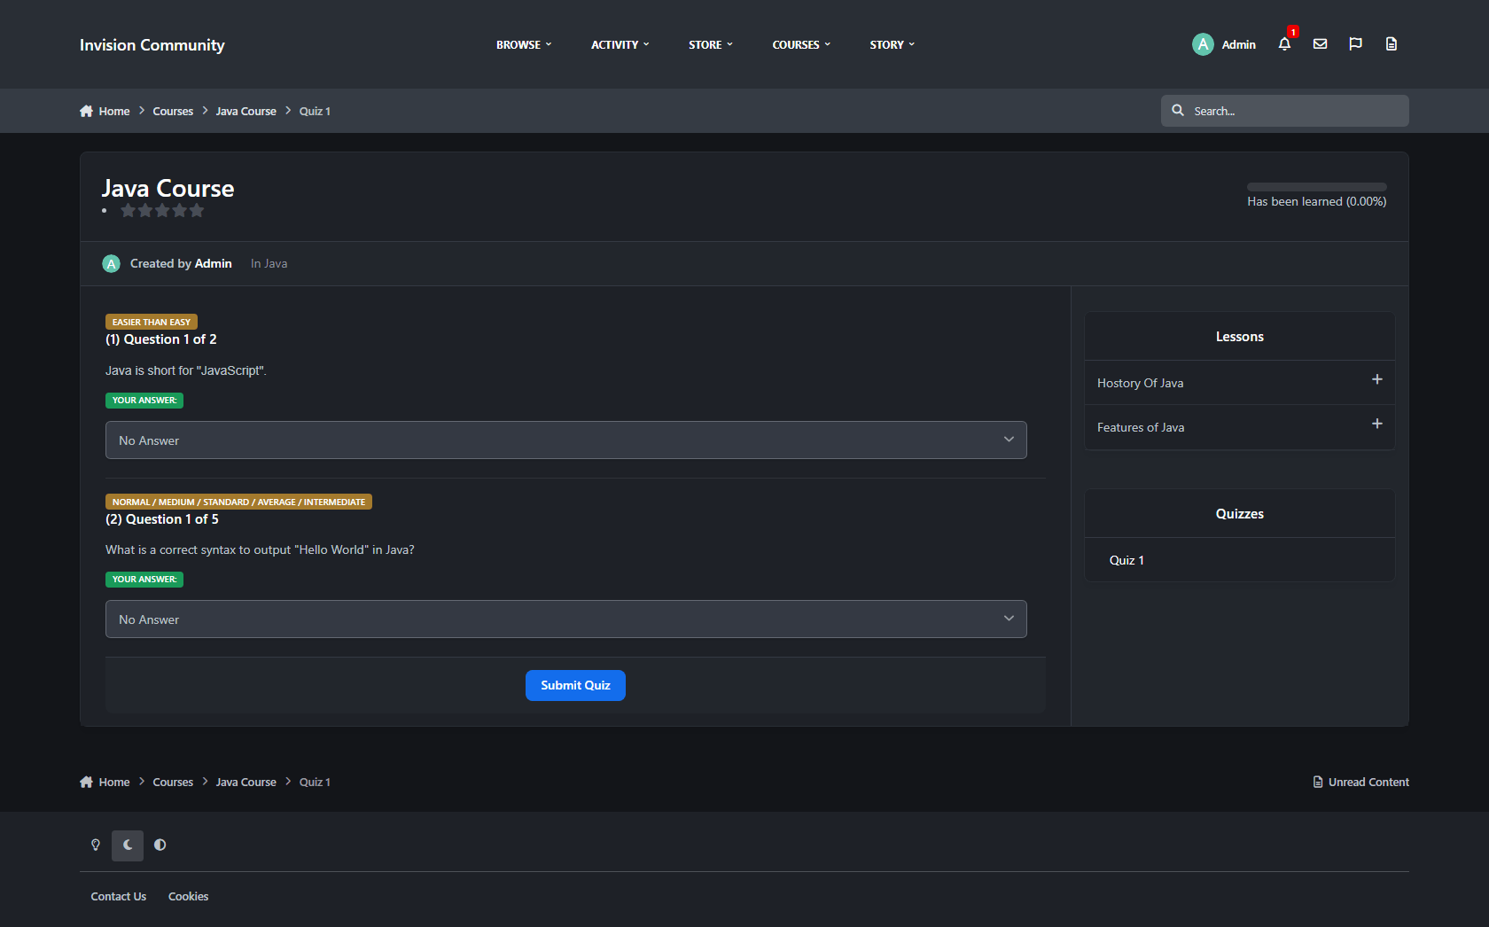
Task: Click the third rating star
Action: tap(162, 210)
